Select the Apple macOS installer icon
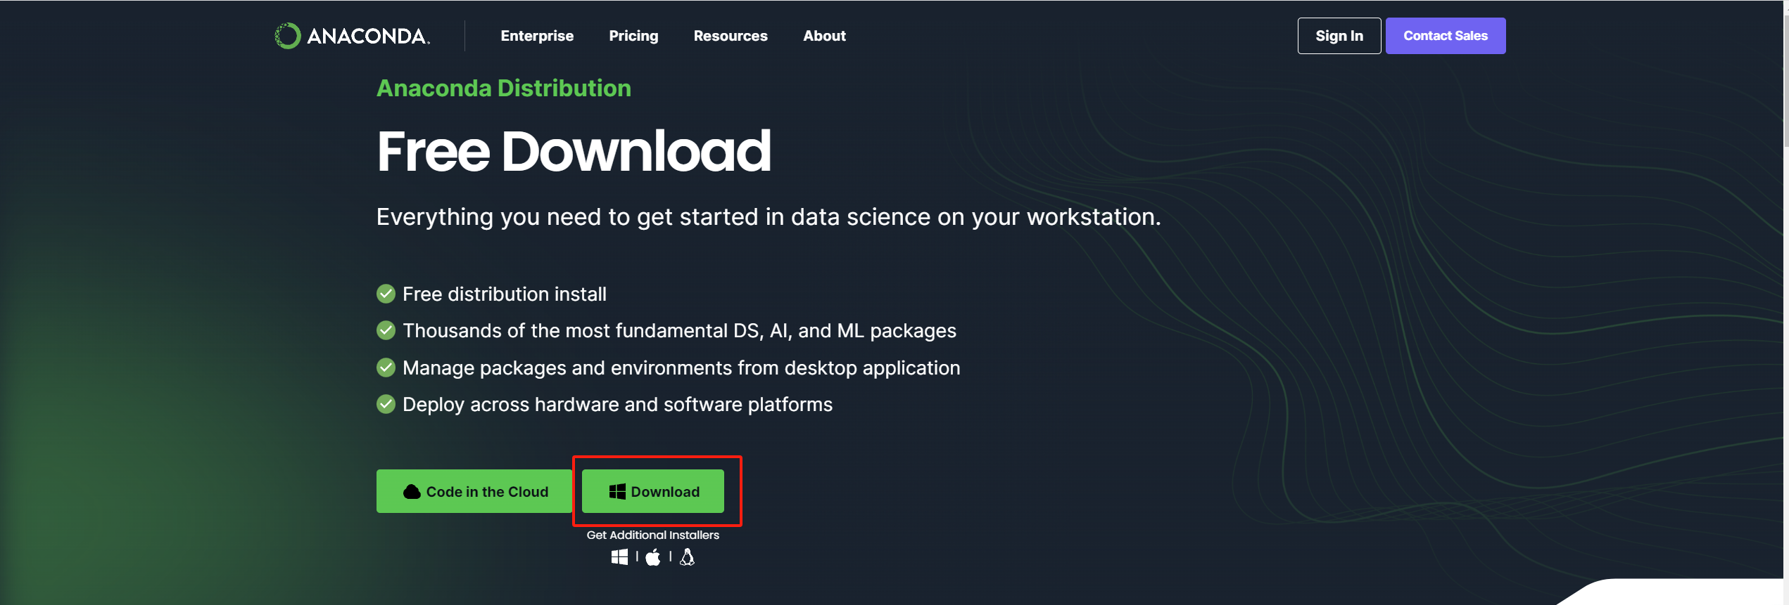 (653, 557)
